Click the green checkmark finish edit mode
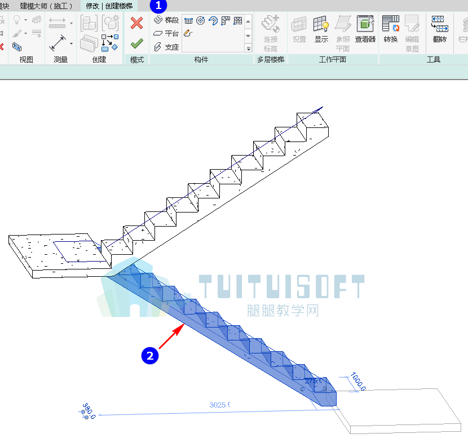468x438 pixels. tap(136, 44)
